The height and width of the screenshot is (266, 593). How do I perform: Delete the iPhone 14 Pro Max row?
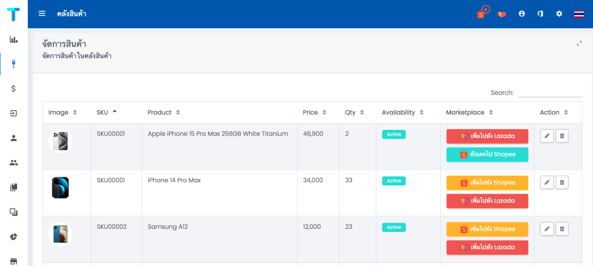tap(562, 182)
